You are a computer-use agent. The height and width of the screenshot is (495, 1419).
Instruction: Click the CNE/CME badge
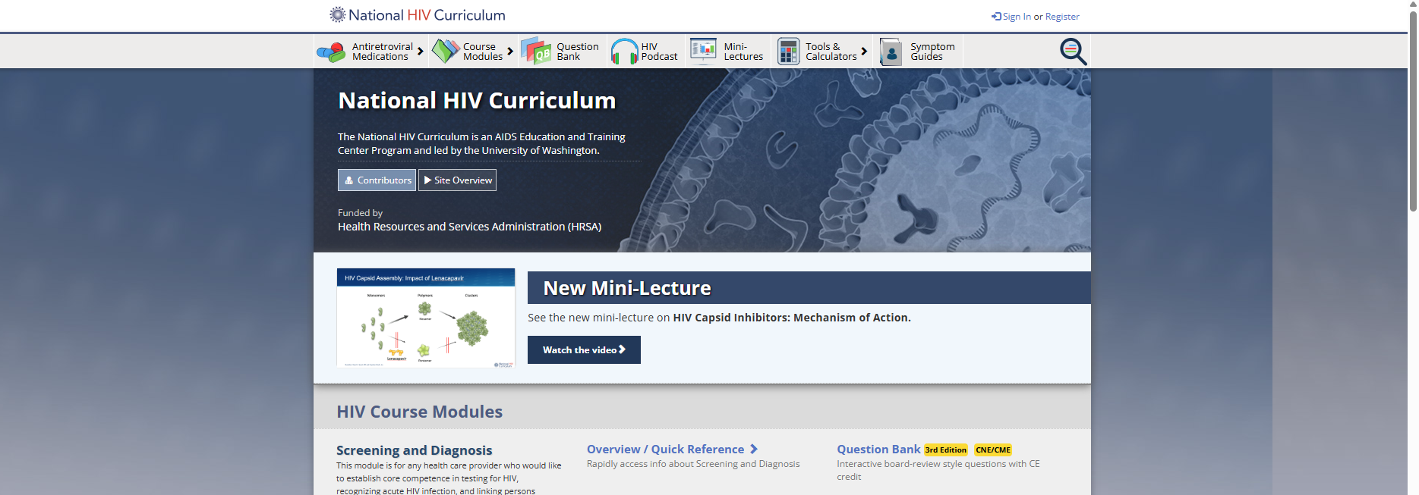[x=993, y=450]
